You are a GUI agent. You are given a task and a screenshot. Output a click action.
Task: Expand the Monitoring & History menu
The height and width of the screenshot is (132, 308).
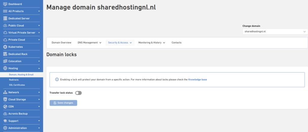pyautogui.click(x=152, y=43)
